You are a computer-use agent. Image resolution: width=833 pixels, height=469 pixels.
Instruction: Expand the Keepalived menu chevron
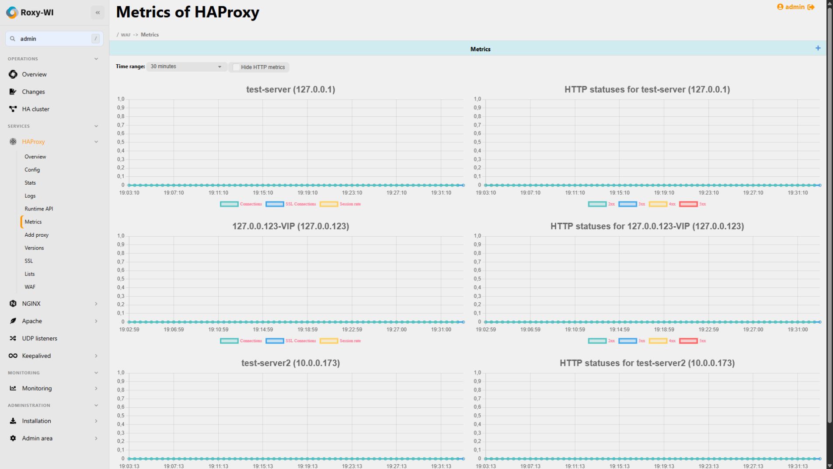coord(96,356)
